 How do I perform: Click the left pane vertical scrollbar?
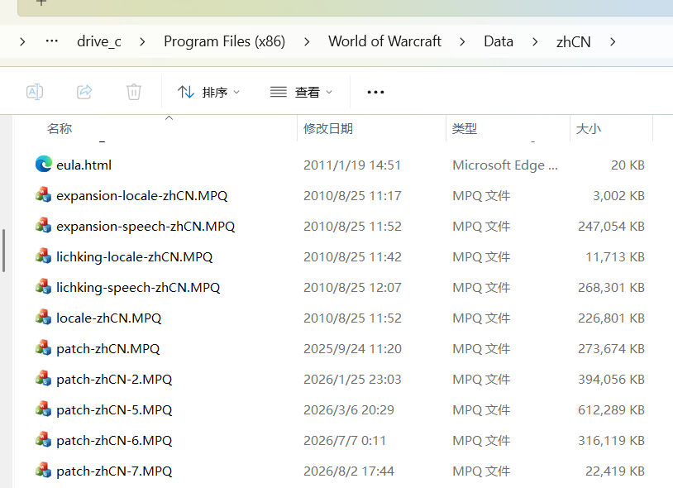coord(3,251)
